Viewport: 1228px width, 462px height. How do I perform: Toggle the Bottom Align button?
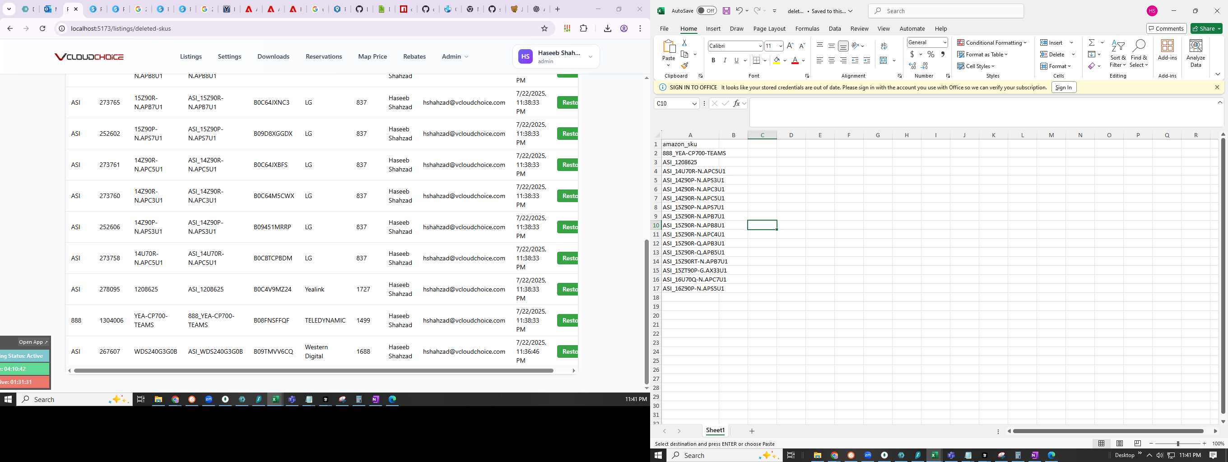coord(843,46)
